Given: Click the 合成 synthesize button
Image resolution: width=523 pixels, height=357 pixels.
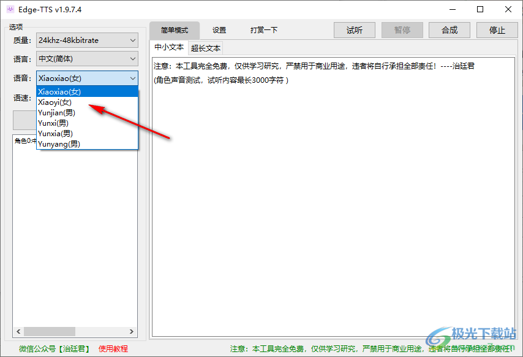Looking at the screenshot, I should [x=450, y=31].
